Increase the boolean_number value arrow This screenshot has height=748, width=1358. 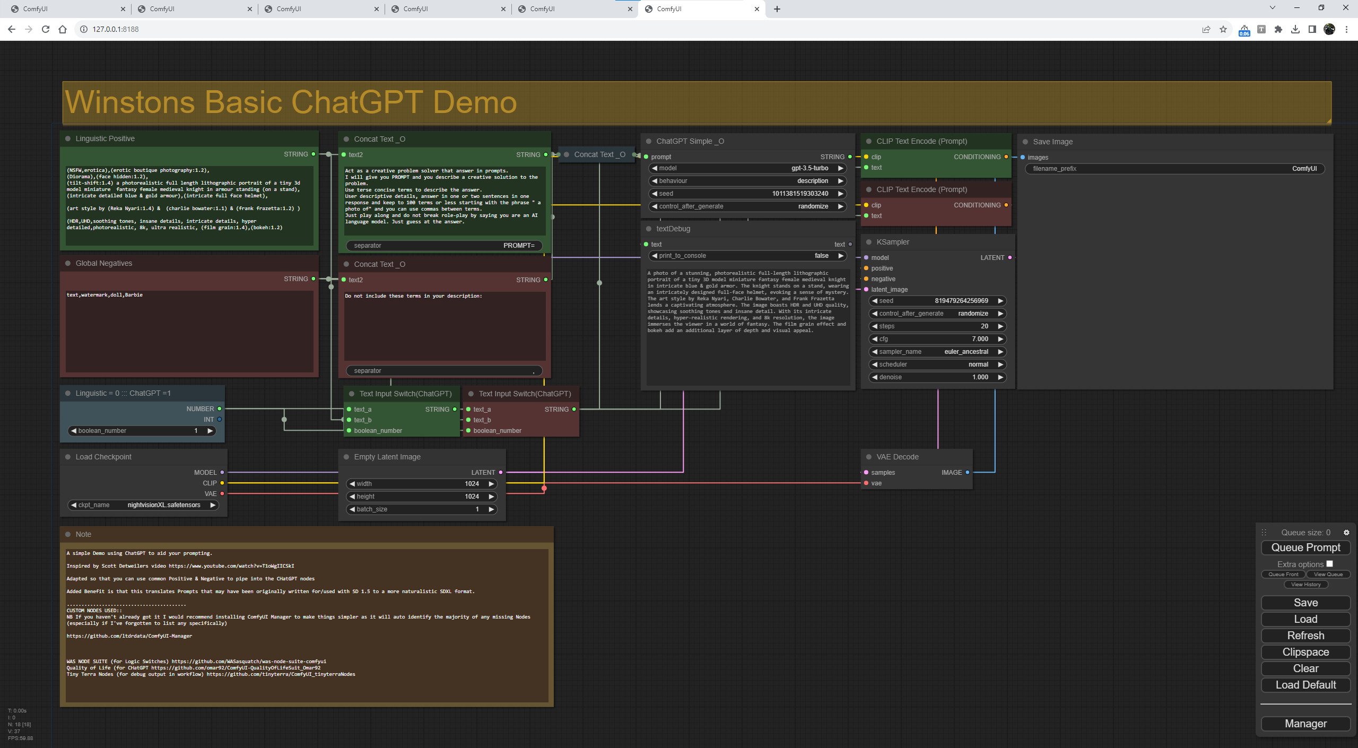click(210, 431)
